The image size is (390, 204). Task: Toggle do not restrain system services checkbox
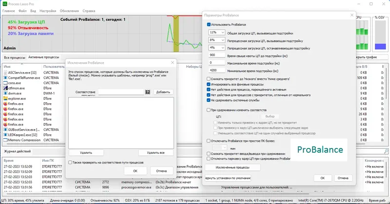pos(209,100)
